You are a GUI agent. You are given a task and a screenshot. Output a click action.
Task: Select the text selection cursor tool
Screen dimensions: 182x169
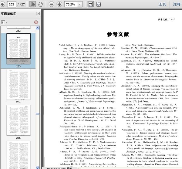33,4
